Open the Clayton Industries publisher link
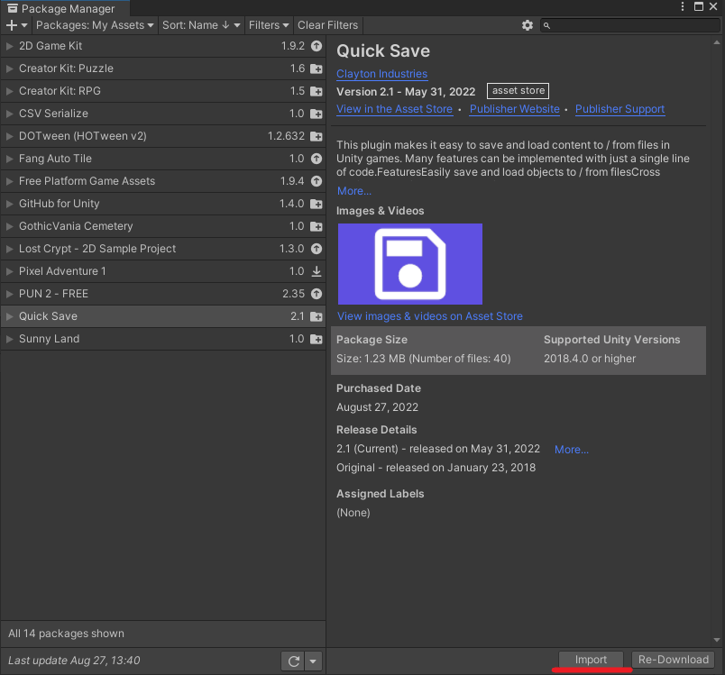725x675 pixels. point(382,74)
